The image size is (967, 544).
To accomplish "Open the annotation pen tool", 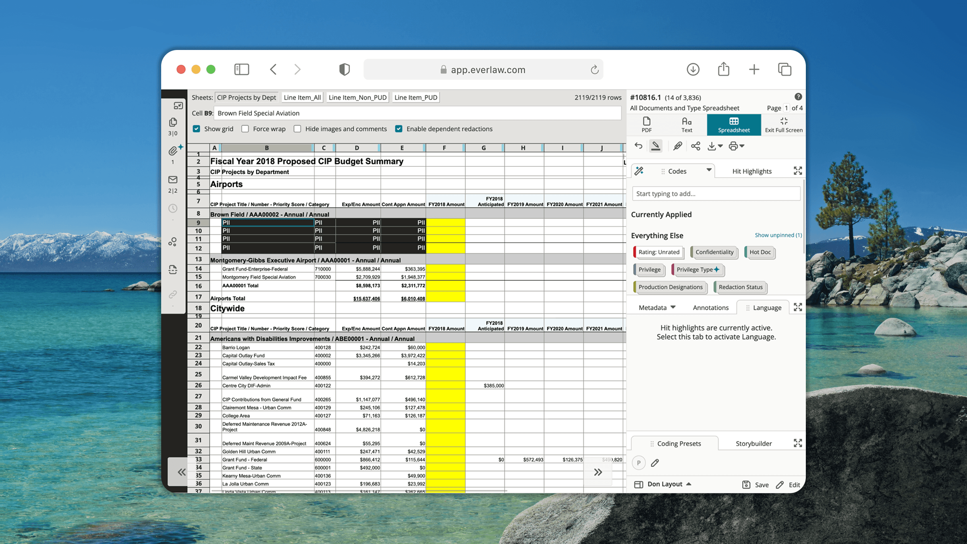I will [677, 146].
